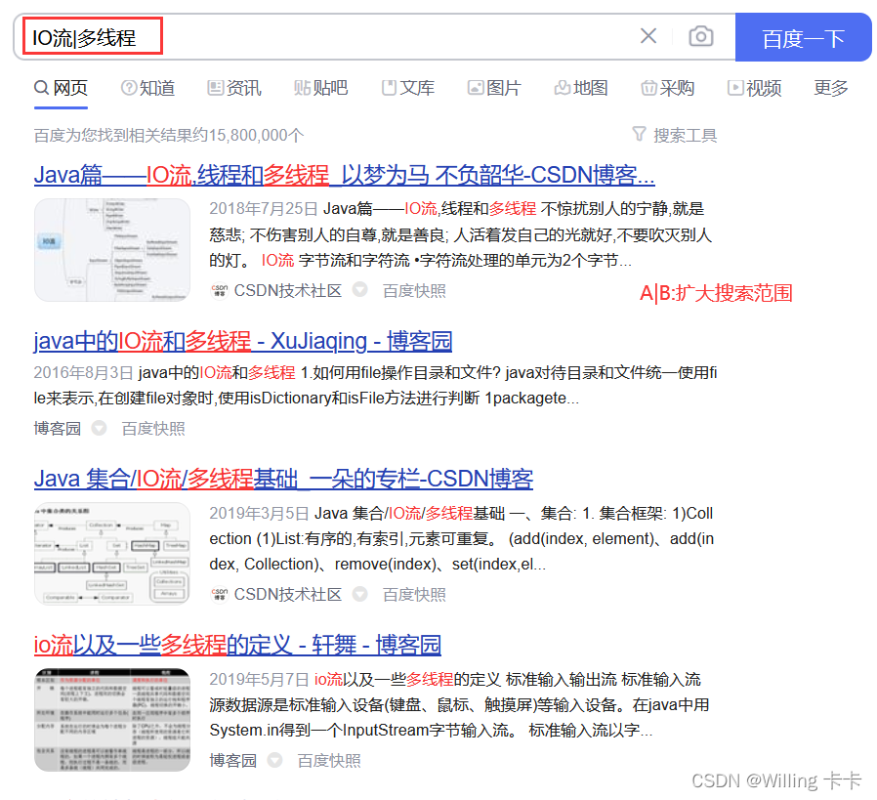This screenshot has width=877, height=800.
Task: Click the news icon beside 资讯
Action: point(215,88)
